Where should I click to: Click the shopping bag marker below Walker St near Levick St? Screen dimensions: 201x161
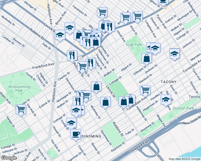(x=96, y=87)
